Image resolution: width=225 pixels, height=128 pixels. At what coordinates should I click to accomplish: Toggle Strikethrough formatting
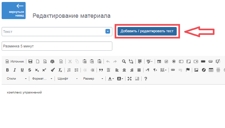[x=30, y=70]
